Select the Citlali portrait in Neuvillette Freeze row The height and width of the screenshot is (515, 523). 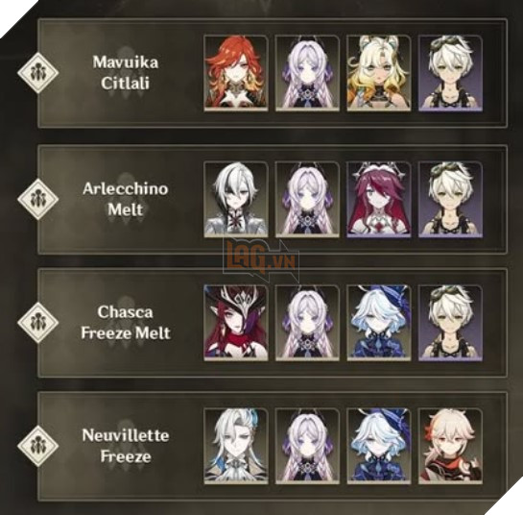307,446
